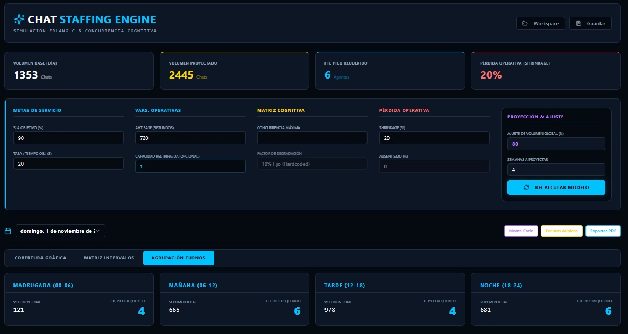This screenshot has width=628, height=334.
Task: Save with the Guardar button
Action: click(x=590, y=23)
